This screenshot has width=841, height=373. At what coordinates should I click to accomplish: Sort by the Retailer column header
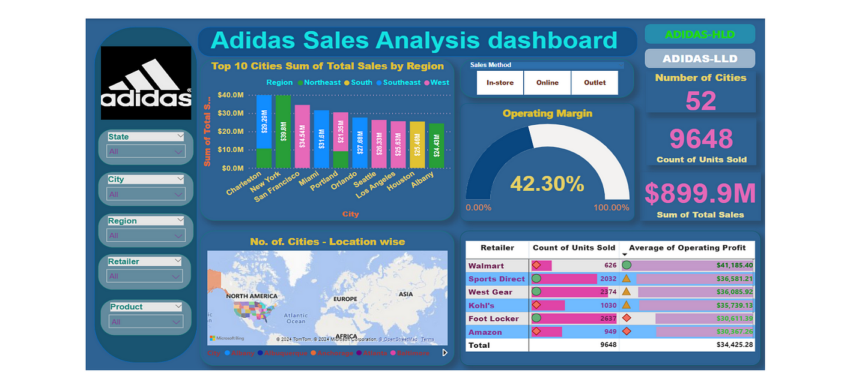coord(497,248)
